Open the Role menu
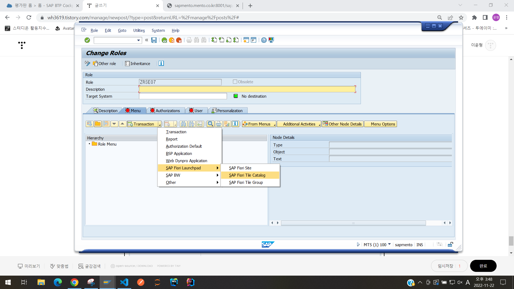The width and height of the screenshot is (514, 289). (94, 31)
